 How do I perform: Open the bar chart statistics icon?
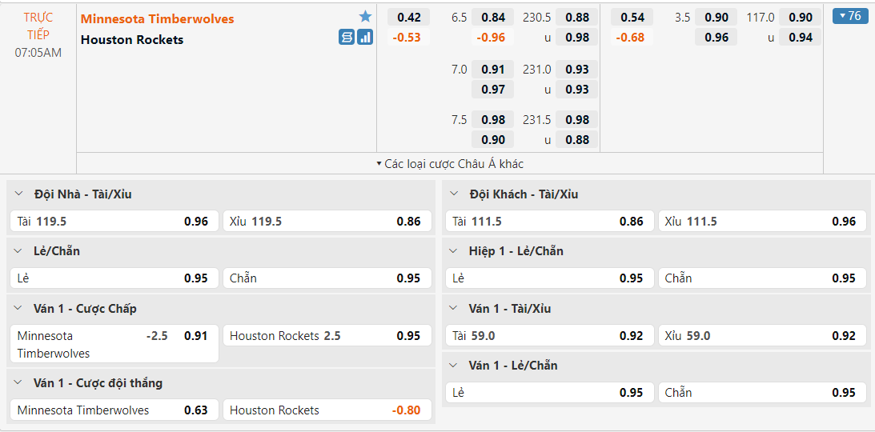click(365, 37)
